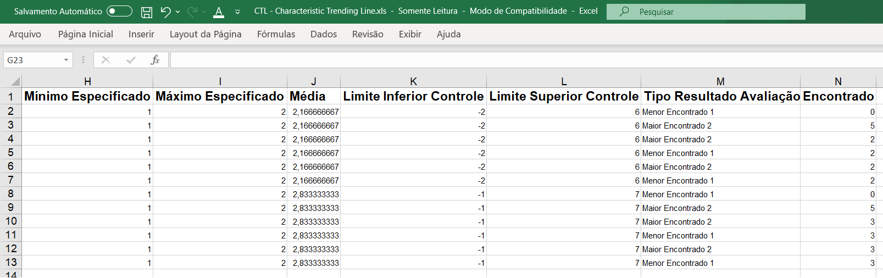
Task: Click the Pesquisar search box
Action: click(706, 12)
